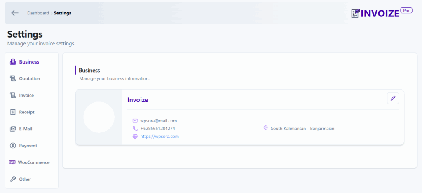
Task: Click the Other wrench icon
Action: coord(13,179)
